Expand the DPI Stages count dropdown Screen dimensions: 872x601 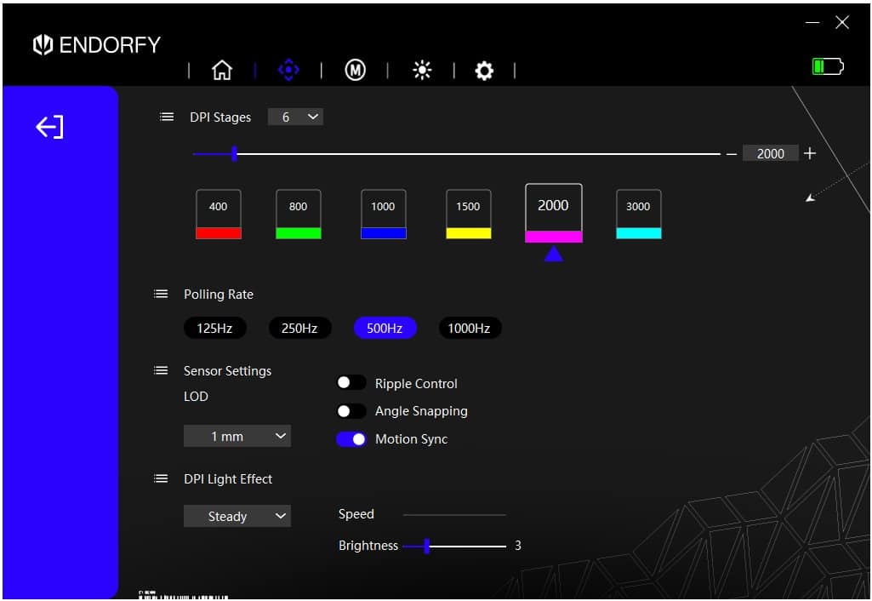click(295, 117)
